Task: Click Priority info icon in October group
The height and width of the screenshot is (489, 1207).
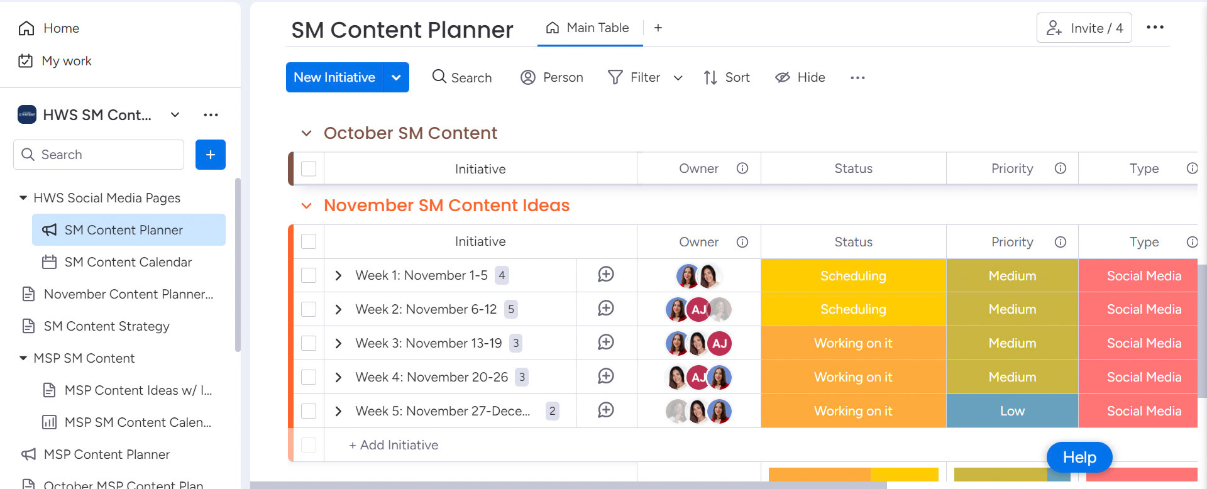Action: [x=1061, y=168]
